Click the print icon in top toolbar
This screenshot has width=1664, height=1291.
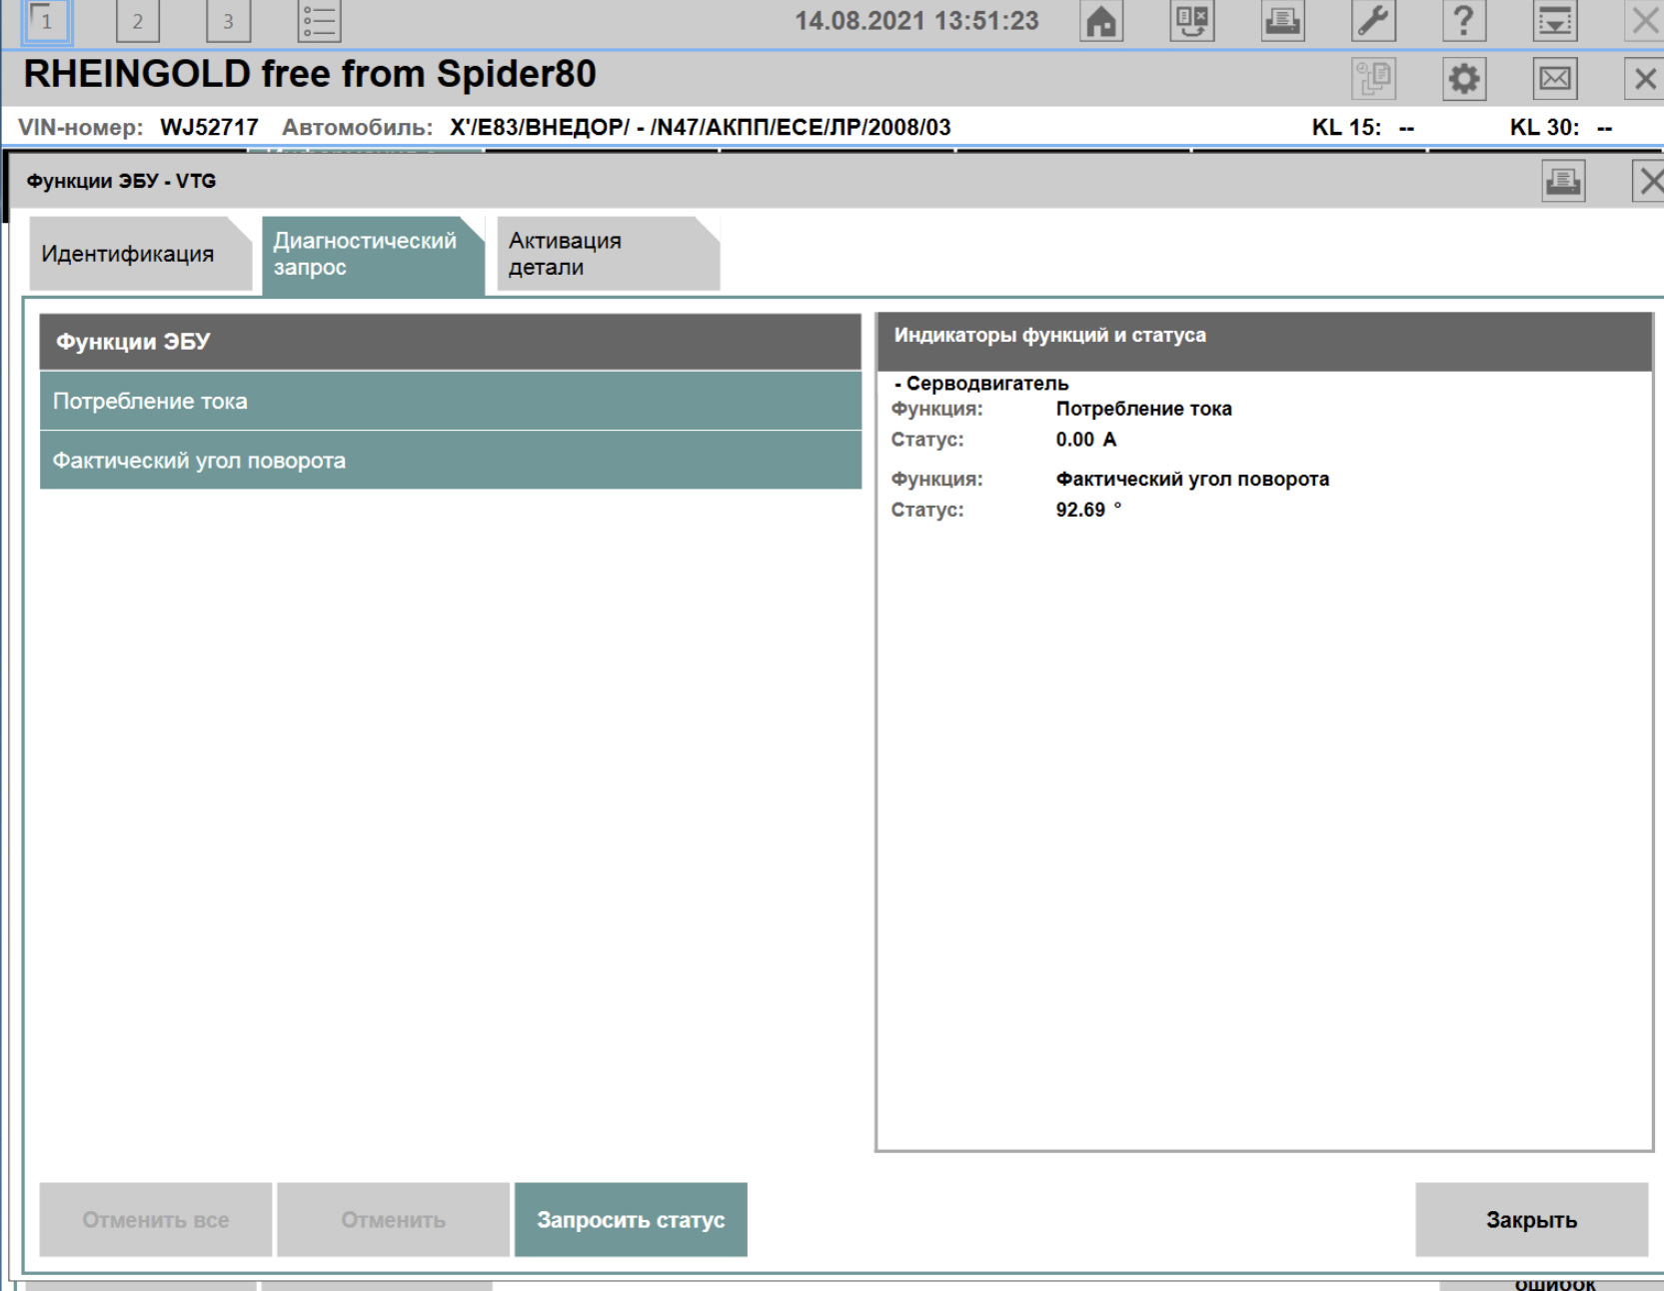pyautogui.click(x=1282, y=21)
